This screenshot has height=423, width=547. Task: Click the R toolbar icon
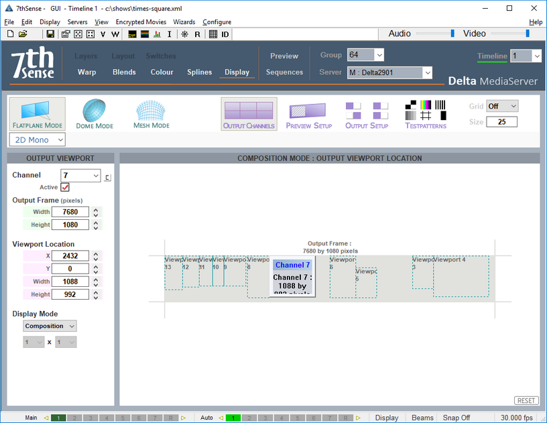click(198, 34)
